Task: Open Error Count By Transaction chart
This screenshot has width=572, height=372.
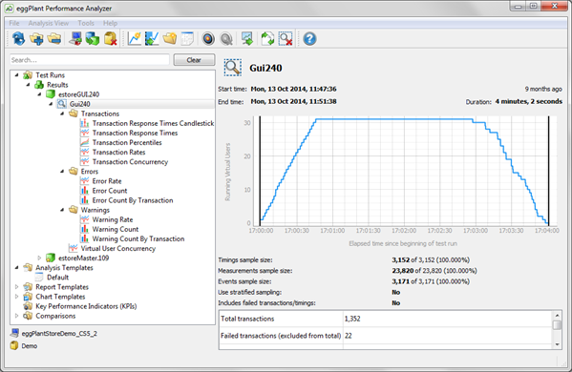Action: 133,200
